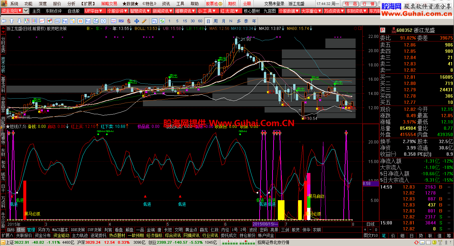Click the down arrow toolbar icon
This screenshot has width=454, height=246.
tap(19, 21)
